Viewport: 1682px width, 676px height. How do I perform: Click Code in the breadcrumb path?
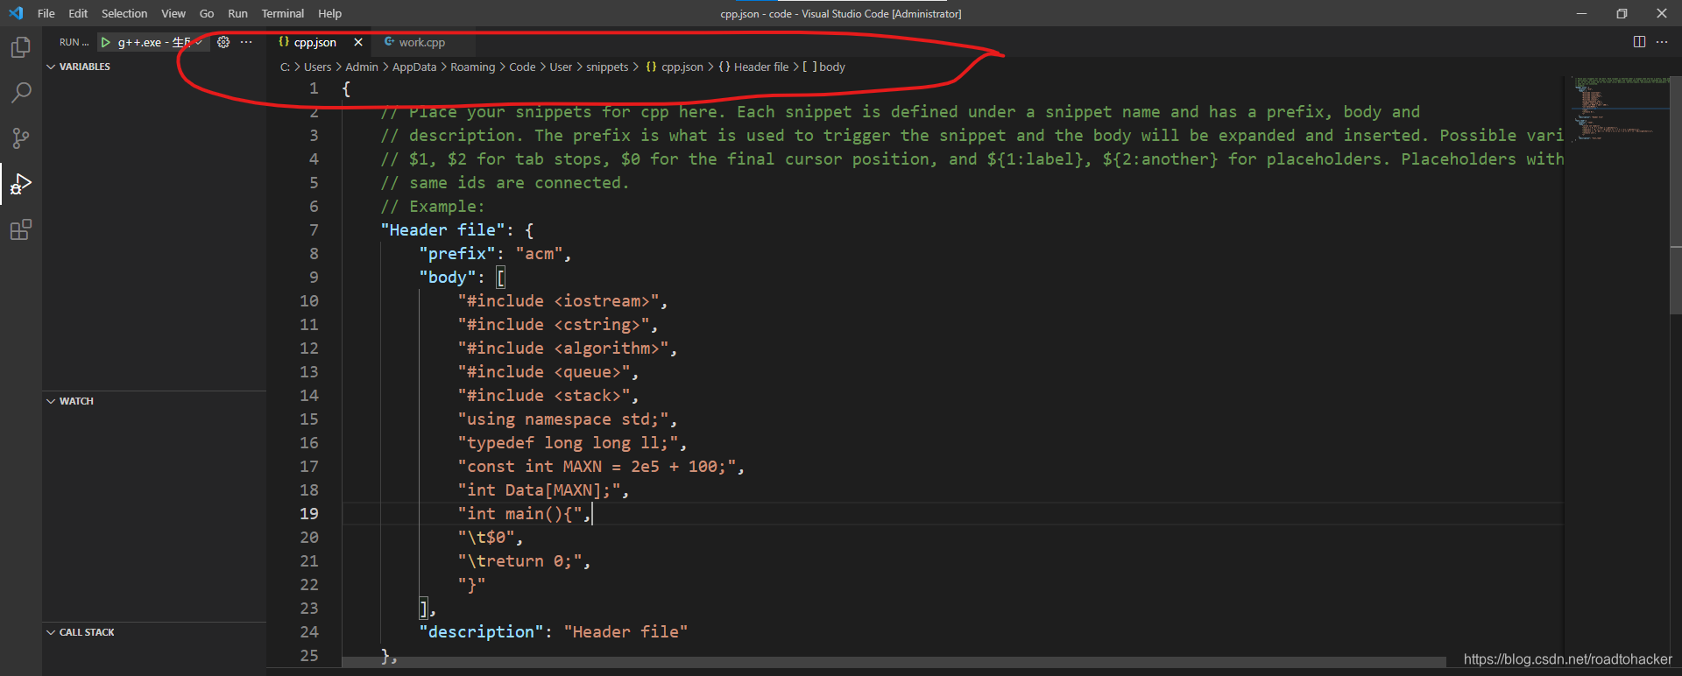pyautogui.click(x=522, y=67)
